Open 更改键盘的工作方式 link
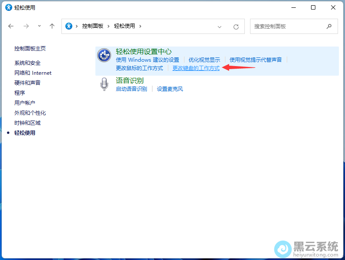This screenshot has width=345, height=260. coord(196,68)
